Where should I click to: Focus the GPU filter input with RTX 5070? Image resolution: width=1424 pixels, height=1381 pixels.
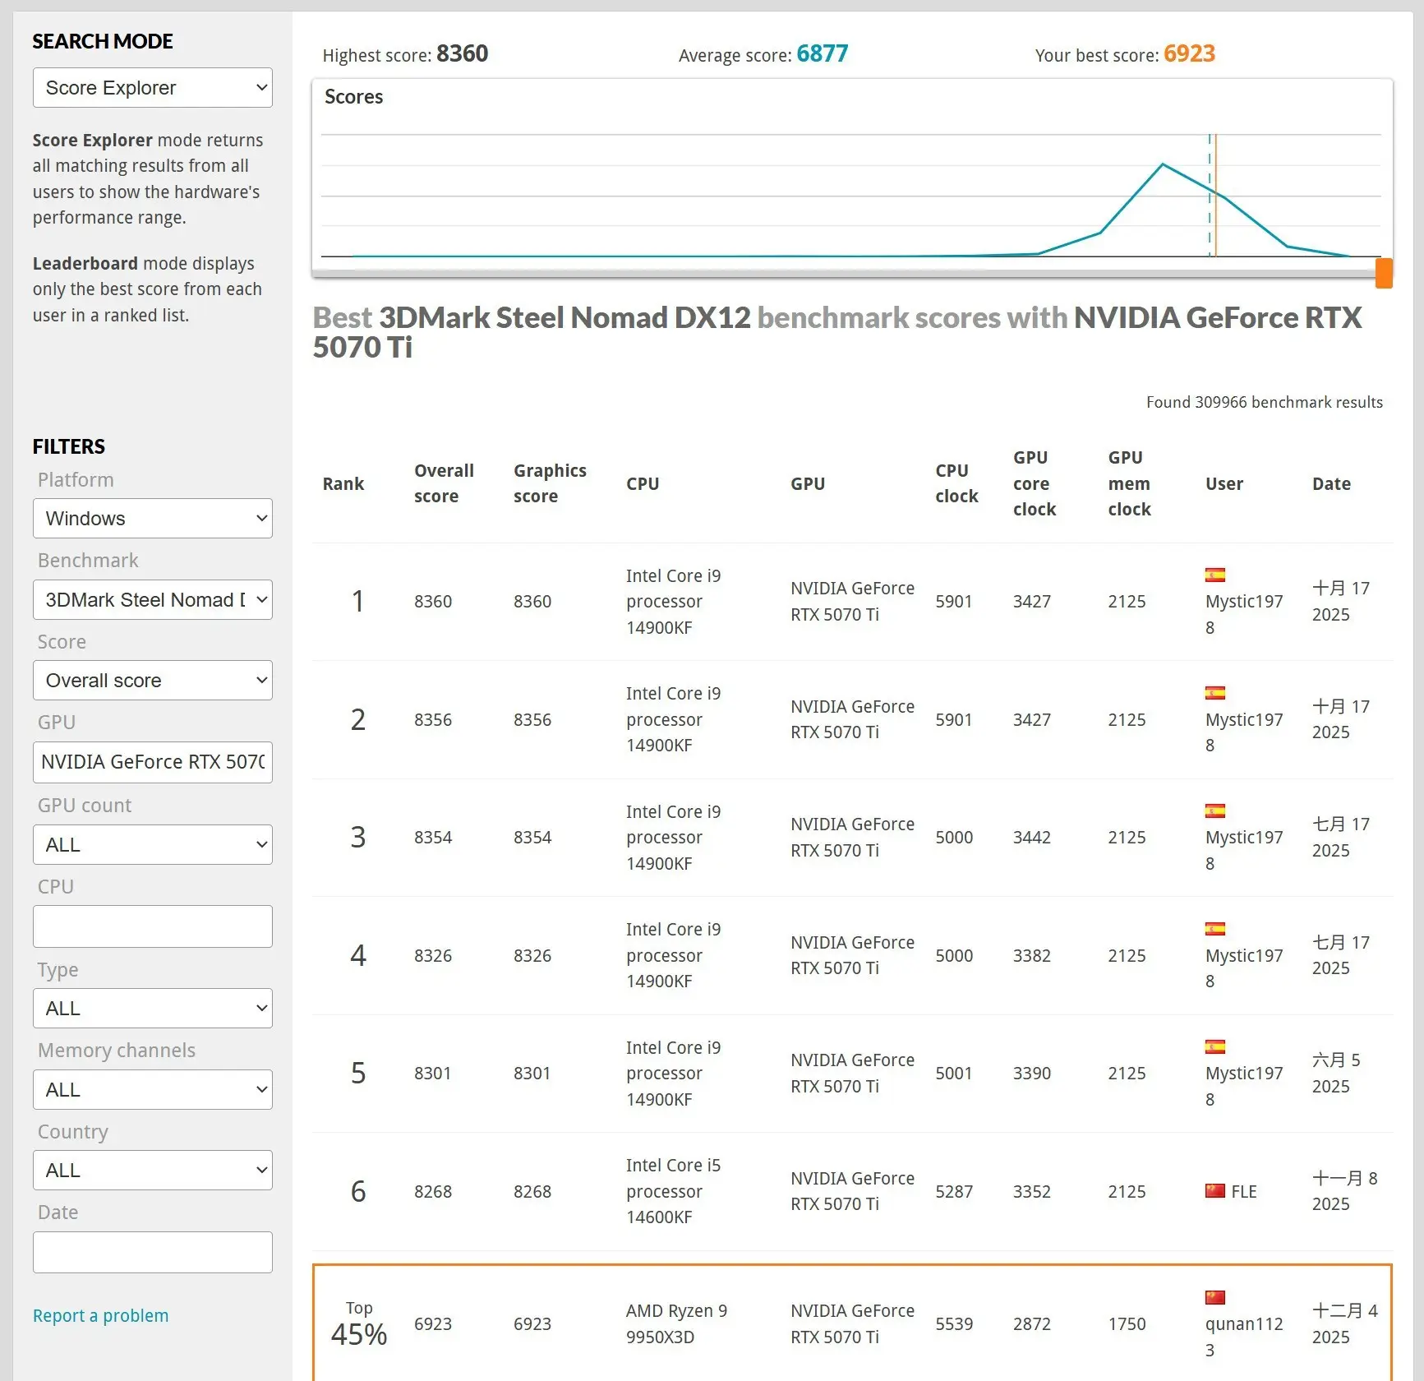(153, 763)
